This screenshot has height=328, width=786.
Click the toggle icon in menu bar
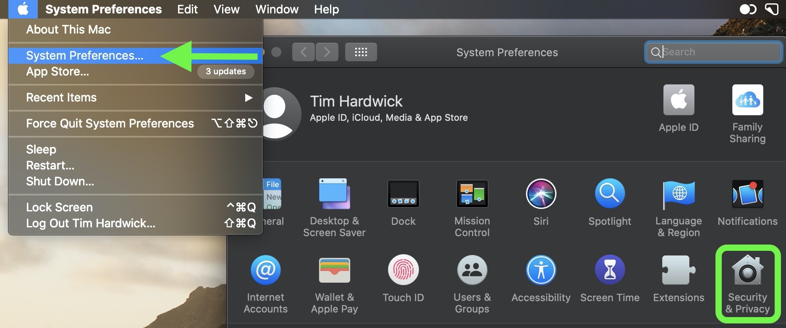[748, 9]
